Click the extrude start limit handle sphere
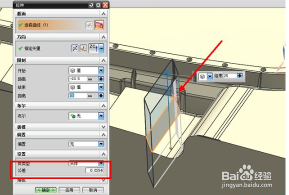The height and width of the screenshot is (195, 289). [x=170, y=147]
